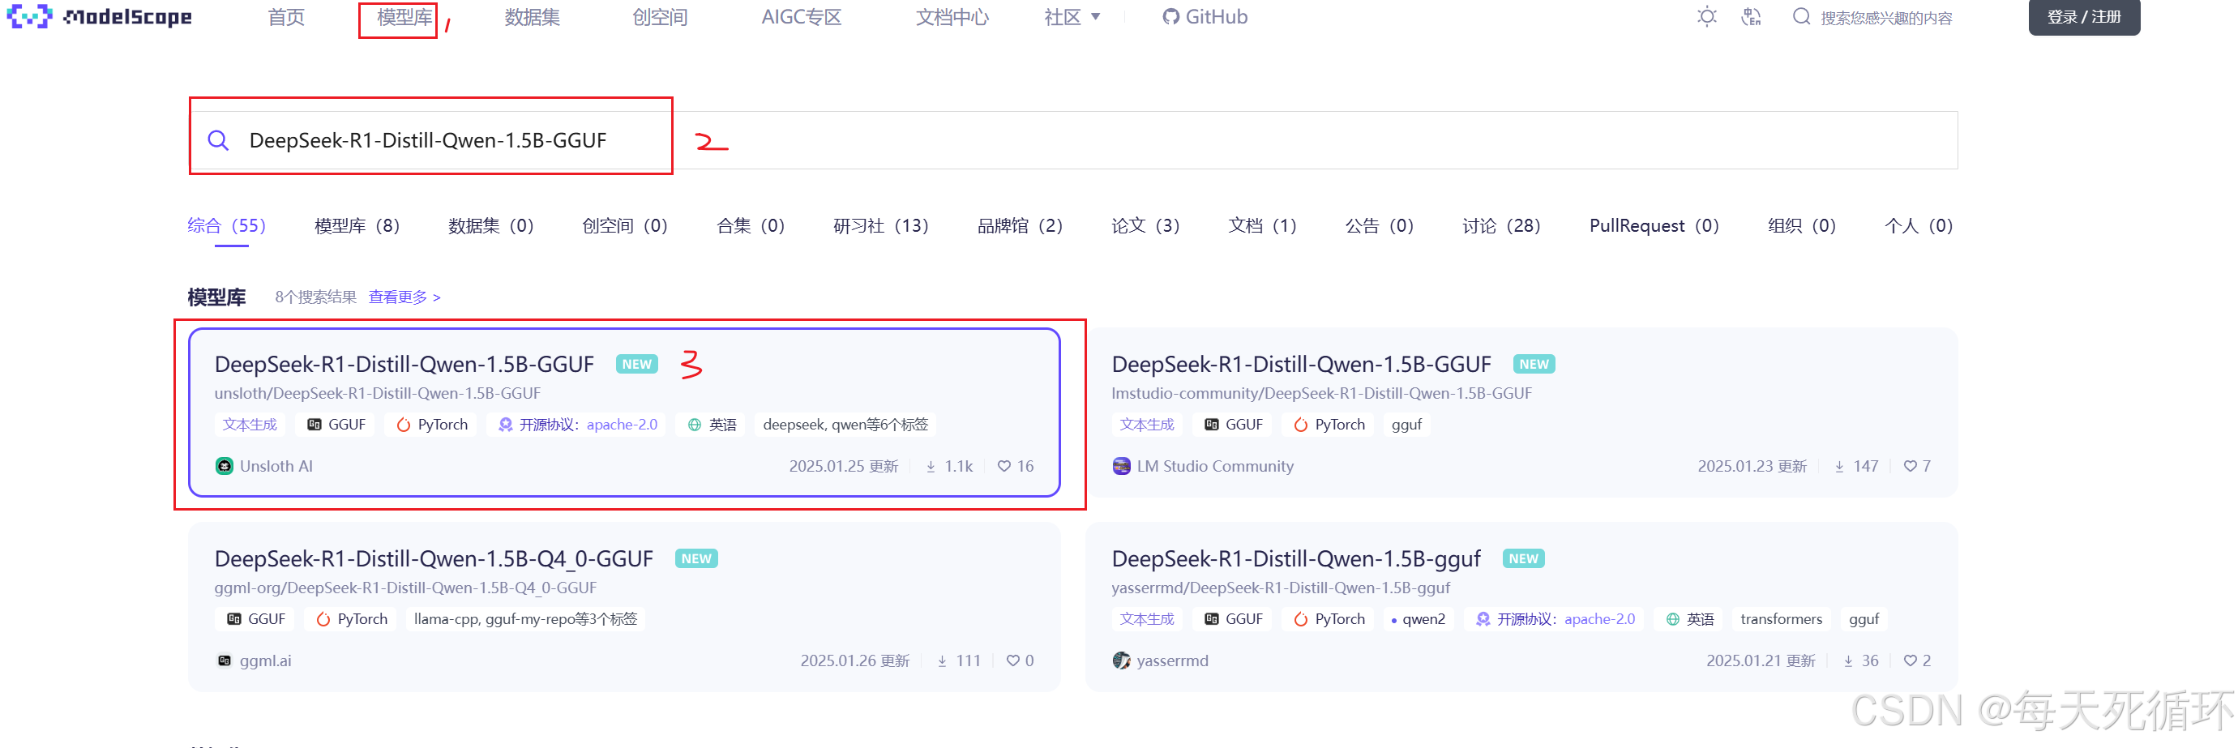2238x748 pixels.
Task: Click 'ggml.ai' author name
Action: pos(265,660)
